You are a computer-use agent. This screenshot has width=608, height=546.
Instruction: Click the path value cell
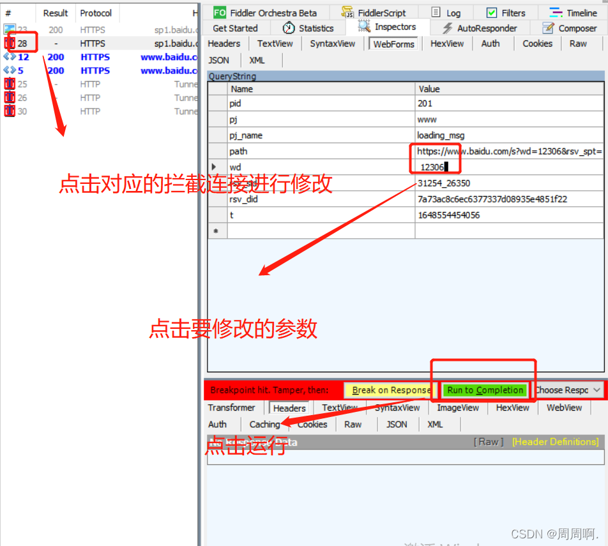point(510,151)
